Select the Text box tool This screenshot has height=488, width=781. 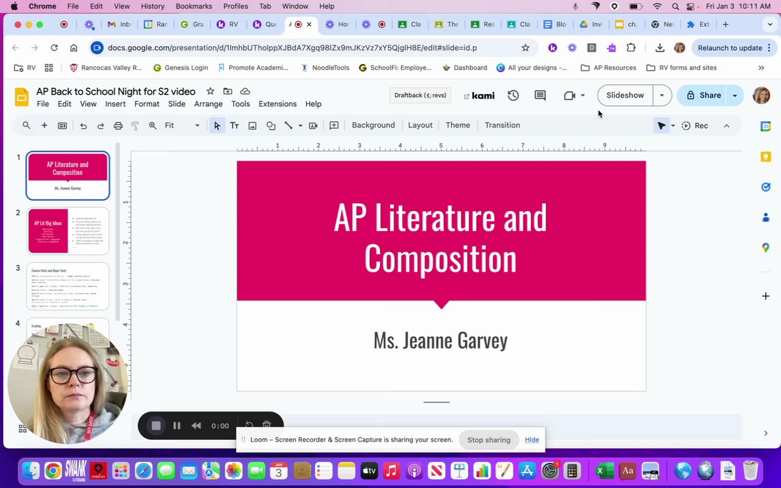(x=234, y=126)
